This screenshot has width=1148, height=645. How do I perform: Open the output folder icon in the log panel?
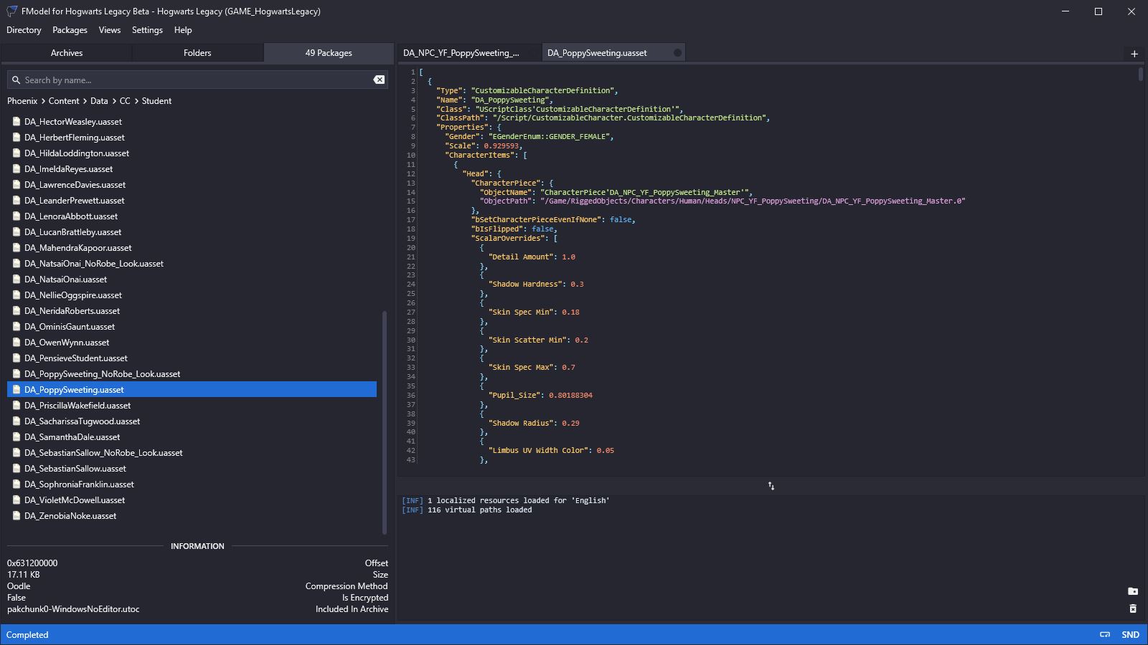[x=1133, y=591]
